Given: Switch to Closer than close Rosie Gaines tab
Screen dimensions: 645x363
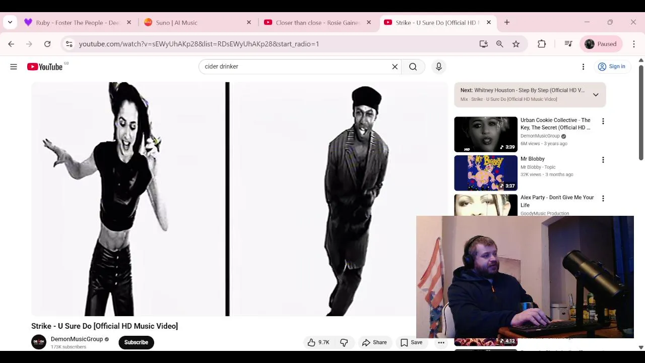Looking at the screenshot, I should pyautogui.click(x=317, y=23).
